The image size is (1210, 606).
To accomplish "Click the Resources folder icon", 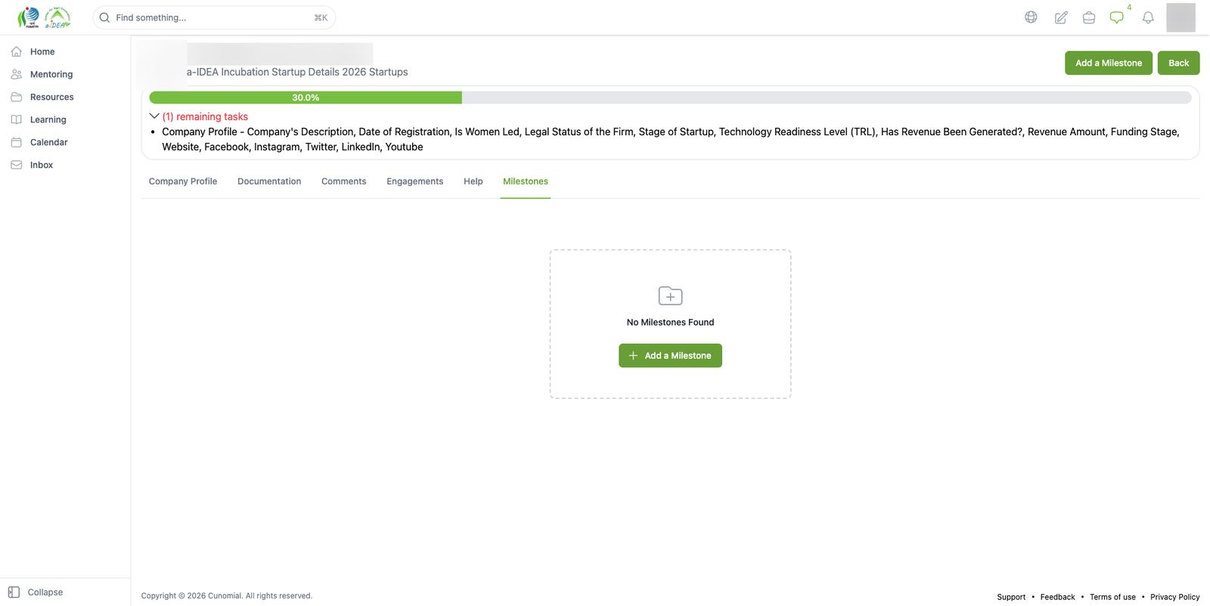I will (17, 97).
